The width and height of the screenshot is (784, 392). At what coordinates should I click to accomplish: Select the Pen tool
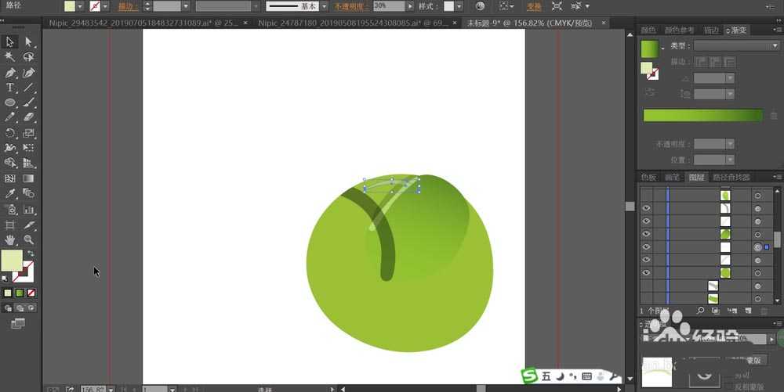click(x=10, y=72)
